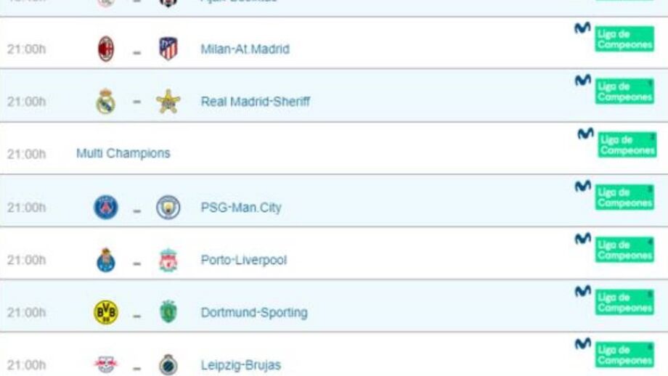Click the Sheriff yellow star crest
The height and width of the screenshot is (376, 668).
click(x=168, y=102)
